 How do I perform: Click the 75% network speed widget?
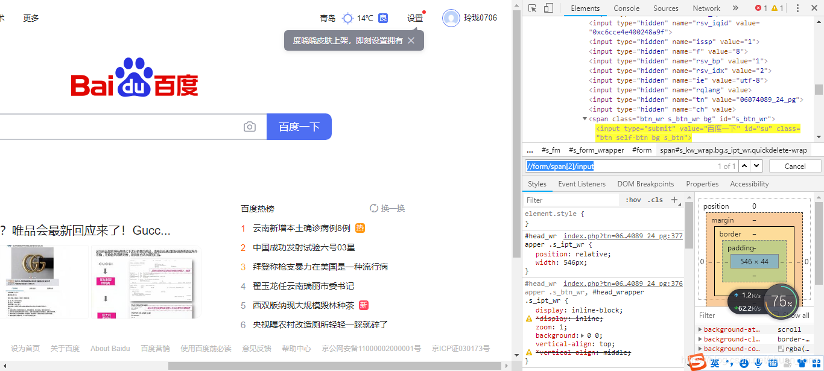coord(782,301)
